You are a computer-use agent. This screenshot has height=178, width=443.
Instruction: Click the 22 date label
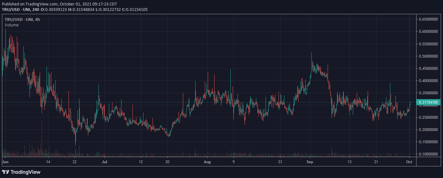[x=75, y=161]
